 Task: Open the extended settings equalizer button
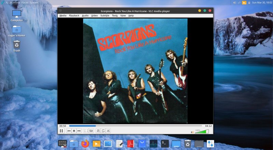click(91, 131)
